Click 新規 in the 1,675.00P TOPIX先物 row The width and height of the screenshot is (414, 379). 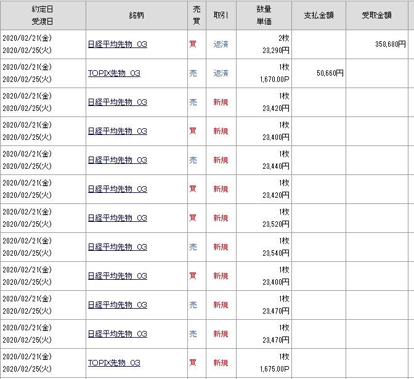pos(221,363)
